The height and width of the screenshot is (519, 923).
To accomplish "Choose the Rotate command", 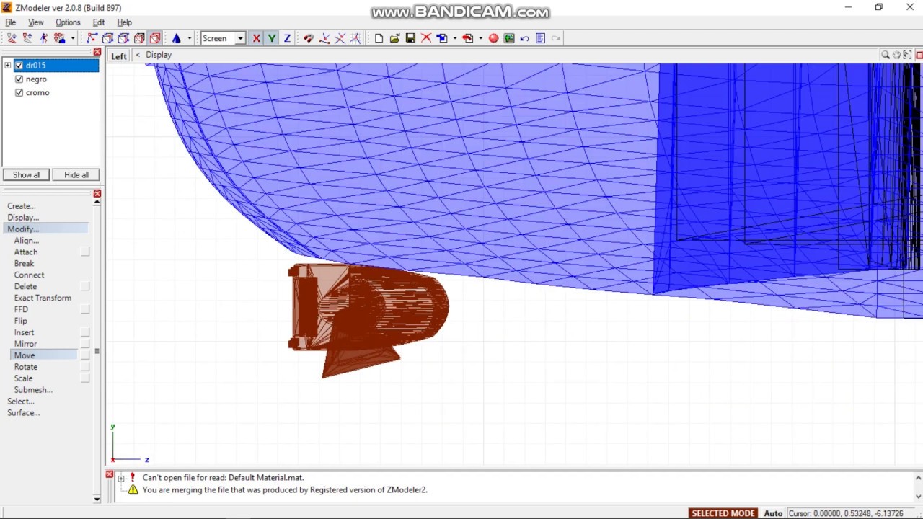I will (26, 367).
